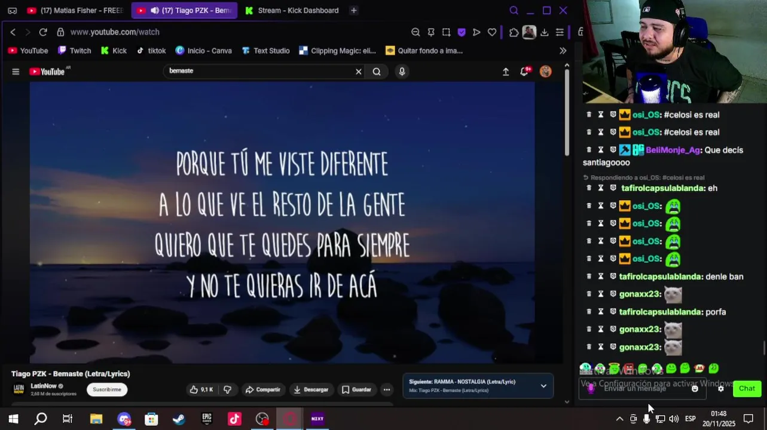The width and height of the screenshot is (767, 430).
Task: Open a new browser tab with plus
Action: 354,10
